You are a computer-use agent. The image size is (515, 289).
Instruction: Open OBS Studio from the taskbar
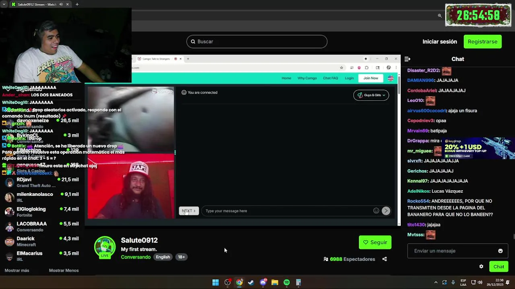point(227,283)
